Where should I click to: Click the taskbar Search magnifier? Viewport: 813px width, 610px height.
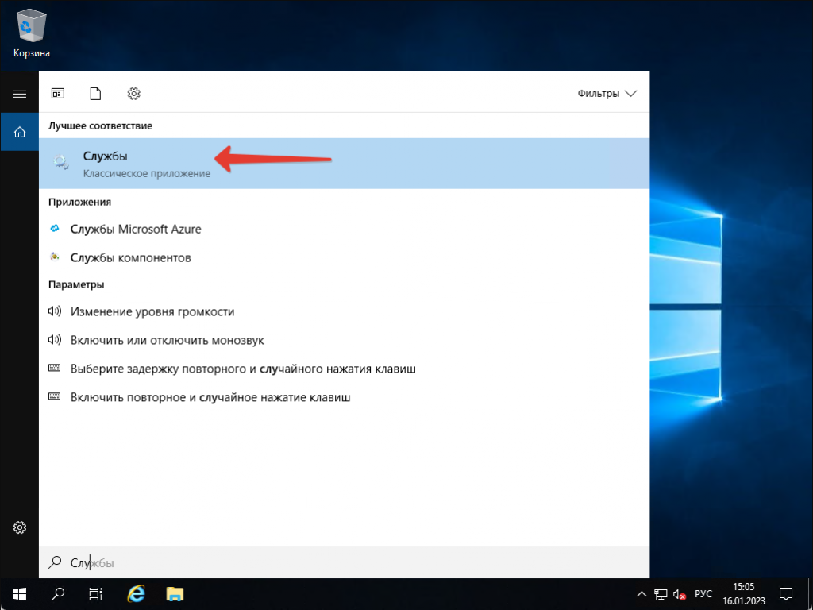pyautogui.click(x=57, y=594)
